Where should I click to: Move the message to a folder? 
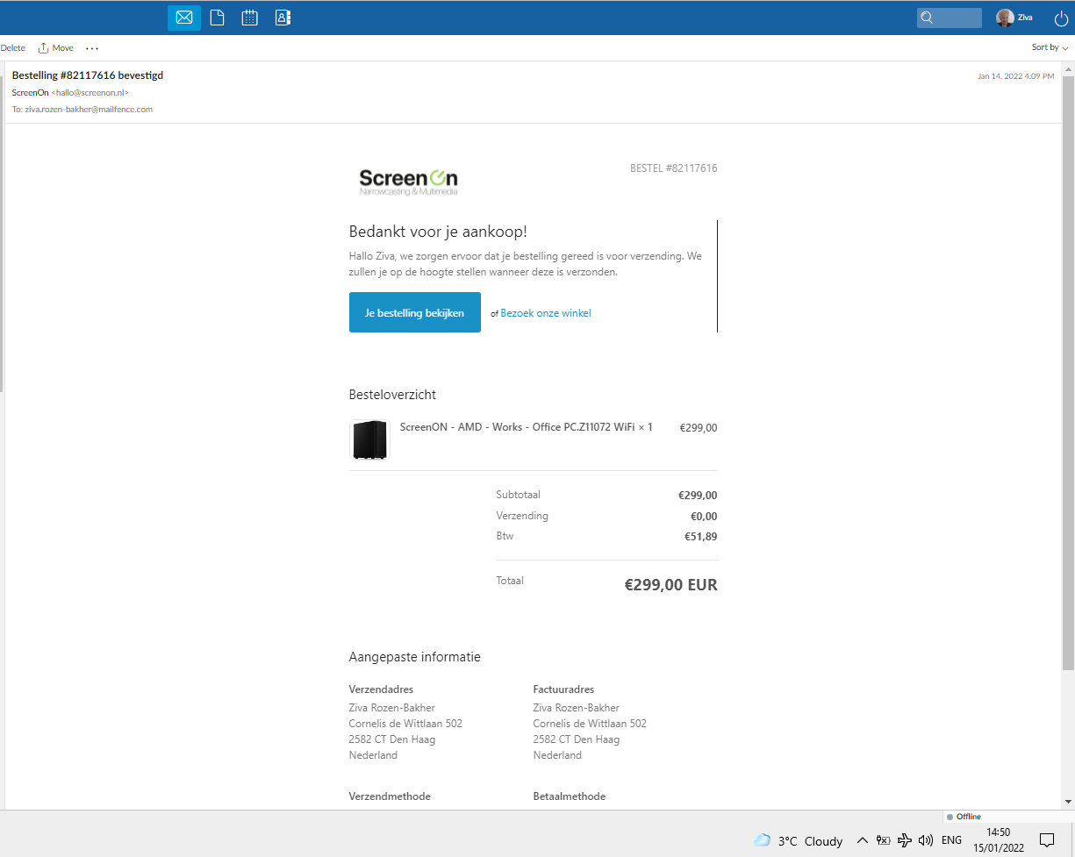[56, 48]
